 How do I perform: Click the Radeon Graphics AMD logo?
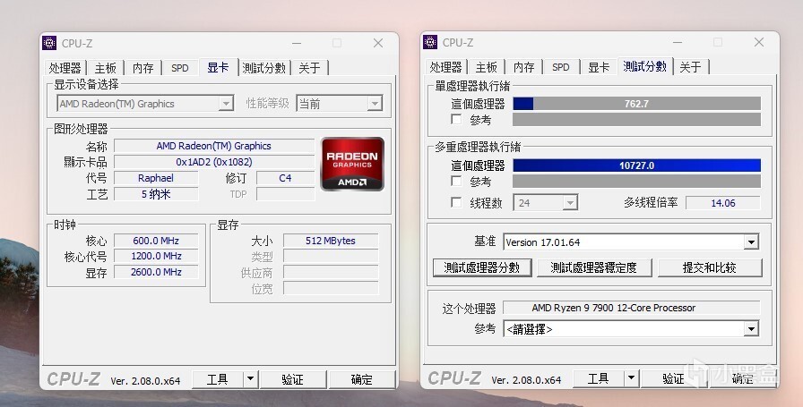352,164
